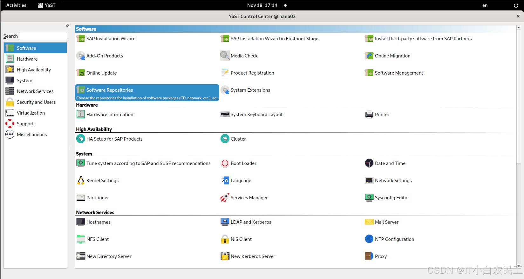Click the scroll-up arrow of module list
This screenshot has width=524, height=279.
click(x=519, y=28)
